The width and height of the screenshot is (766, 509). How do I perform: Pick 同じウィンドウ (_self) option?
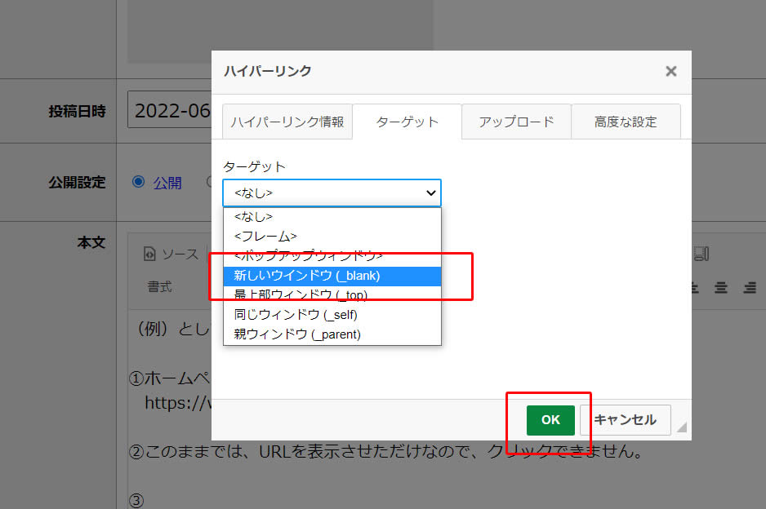point(332,314)
